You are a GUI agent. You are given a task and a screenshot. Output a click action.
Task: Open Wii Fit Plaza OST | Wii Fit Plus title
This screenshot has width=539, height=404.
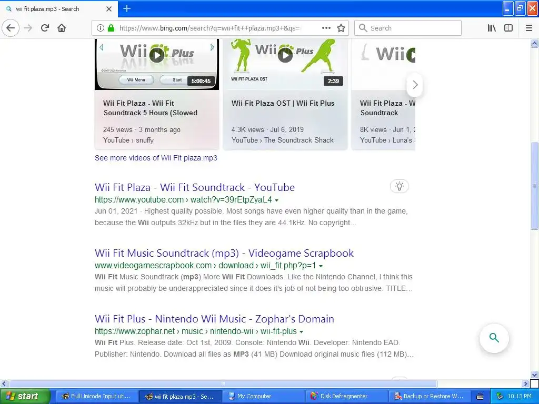click(283, 103)
